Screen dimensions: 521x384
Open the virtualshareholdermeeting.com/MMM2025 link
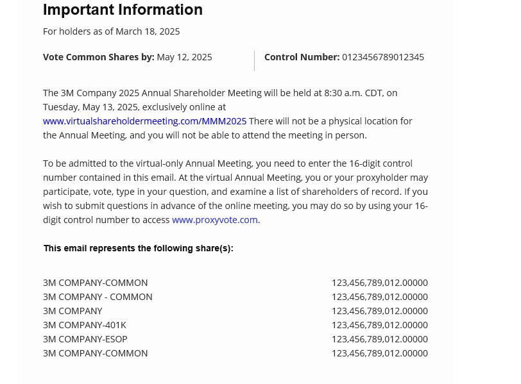(x=144, y=121)
